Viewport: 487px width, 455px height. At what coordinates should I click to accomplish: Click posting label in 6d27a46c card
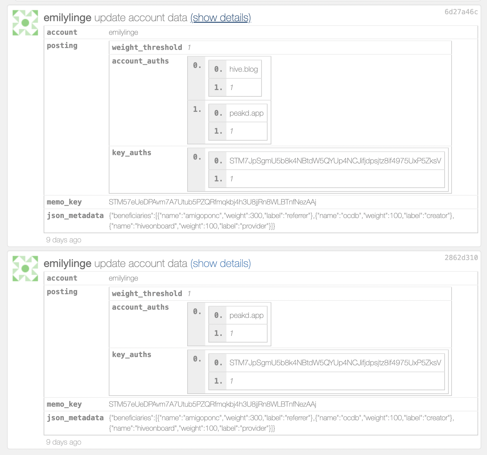[62, 45]
